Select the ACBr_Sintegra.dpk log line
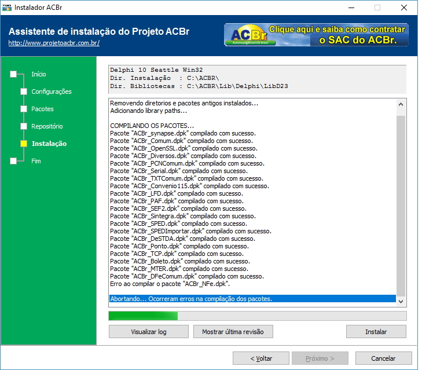Viewport: 422px width, 370px height. coord(183,216)
